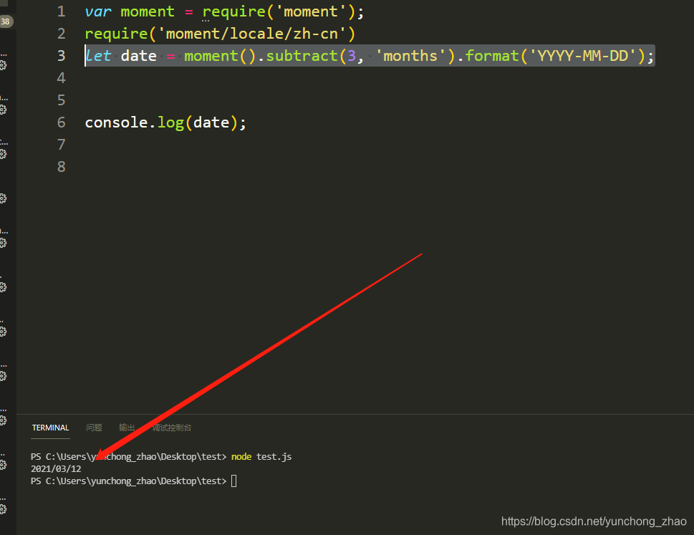
Task: Place cursor at the terminal prompt cursor box
Action: 233,481
